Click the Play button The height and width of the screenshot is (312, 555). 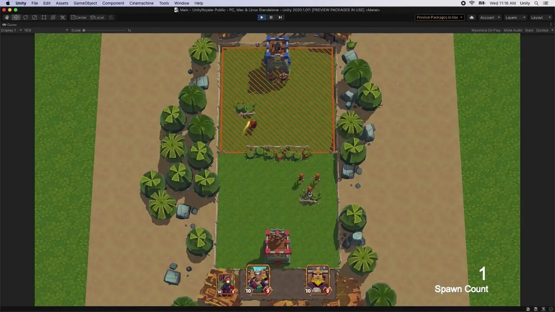click(261, 17)
